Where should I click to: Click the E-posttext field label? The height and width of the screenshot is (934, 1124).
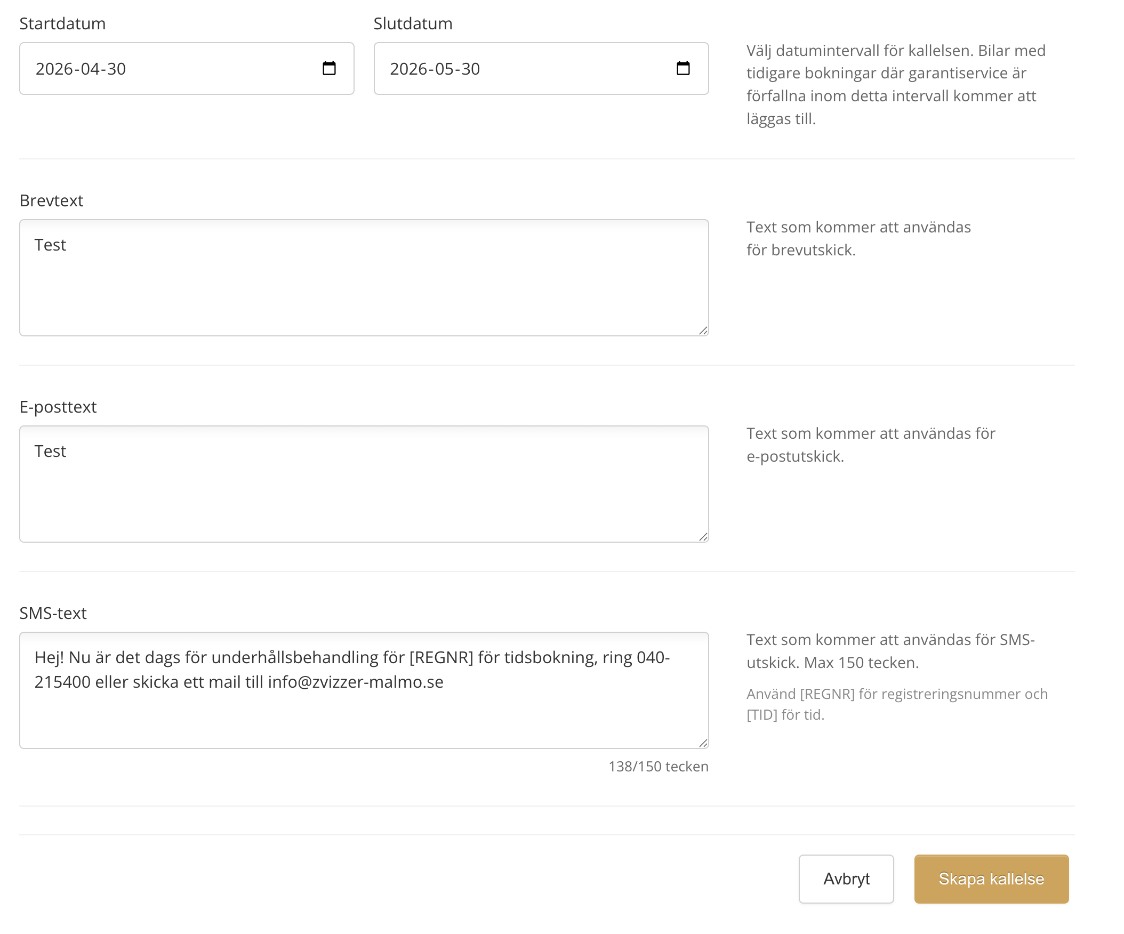[x=58, y=407]
